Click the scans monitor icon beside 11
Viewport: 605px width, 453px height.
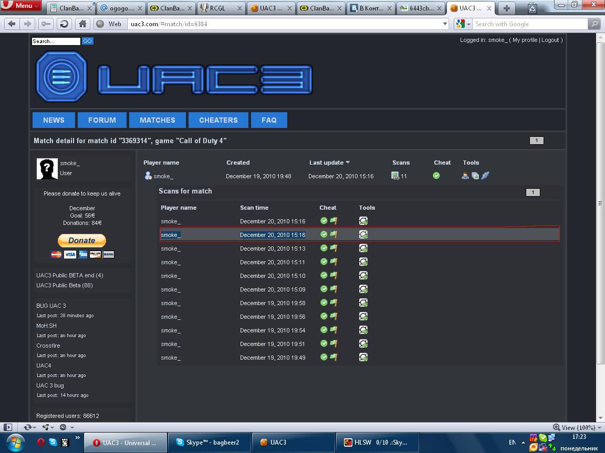(x=395, y=176)
